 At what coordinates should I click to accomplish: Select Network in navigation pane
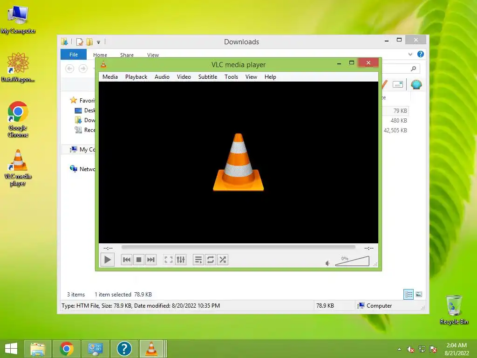tap(82, 169)
